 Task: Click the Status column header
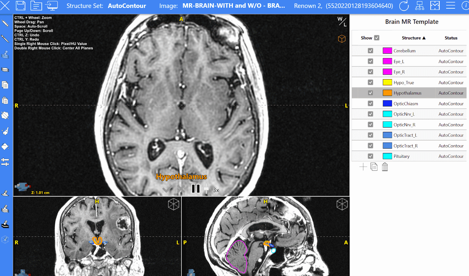pyautogui.click(x=451, y=38)
